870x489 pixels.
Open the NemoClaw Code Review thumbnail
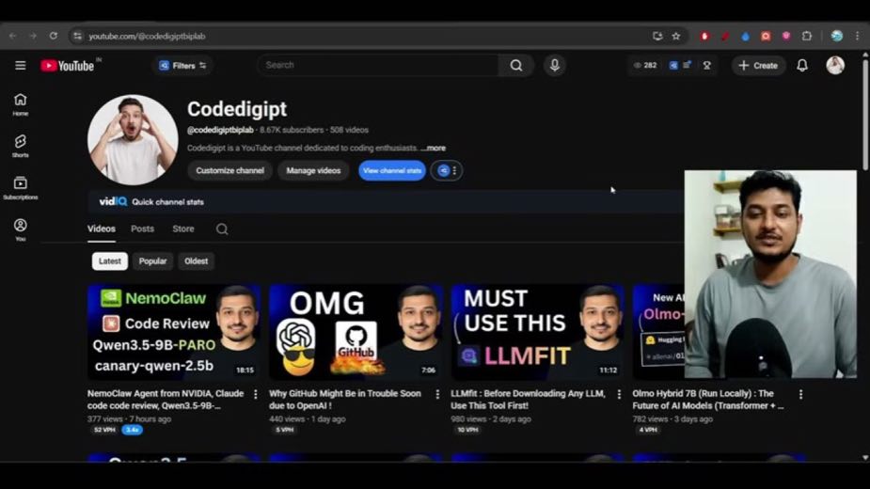click(x=174, y=332)
